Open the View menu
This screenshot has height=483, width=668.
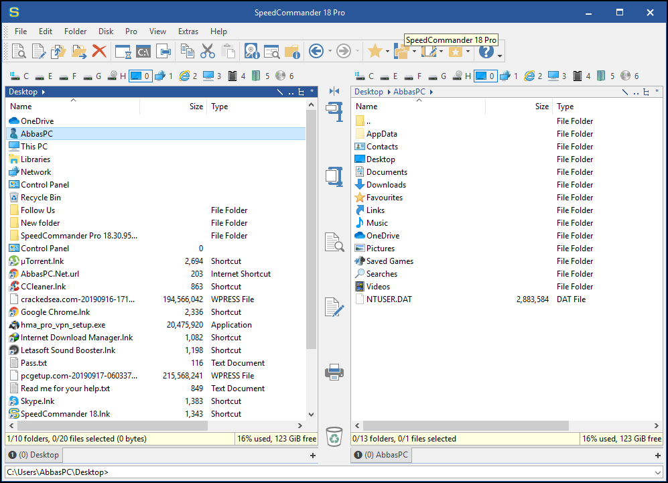(157, 31)
